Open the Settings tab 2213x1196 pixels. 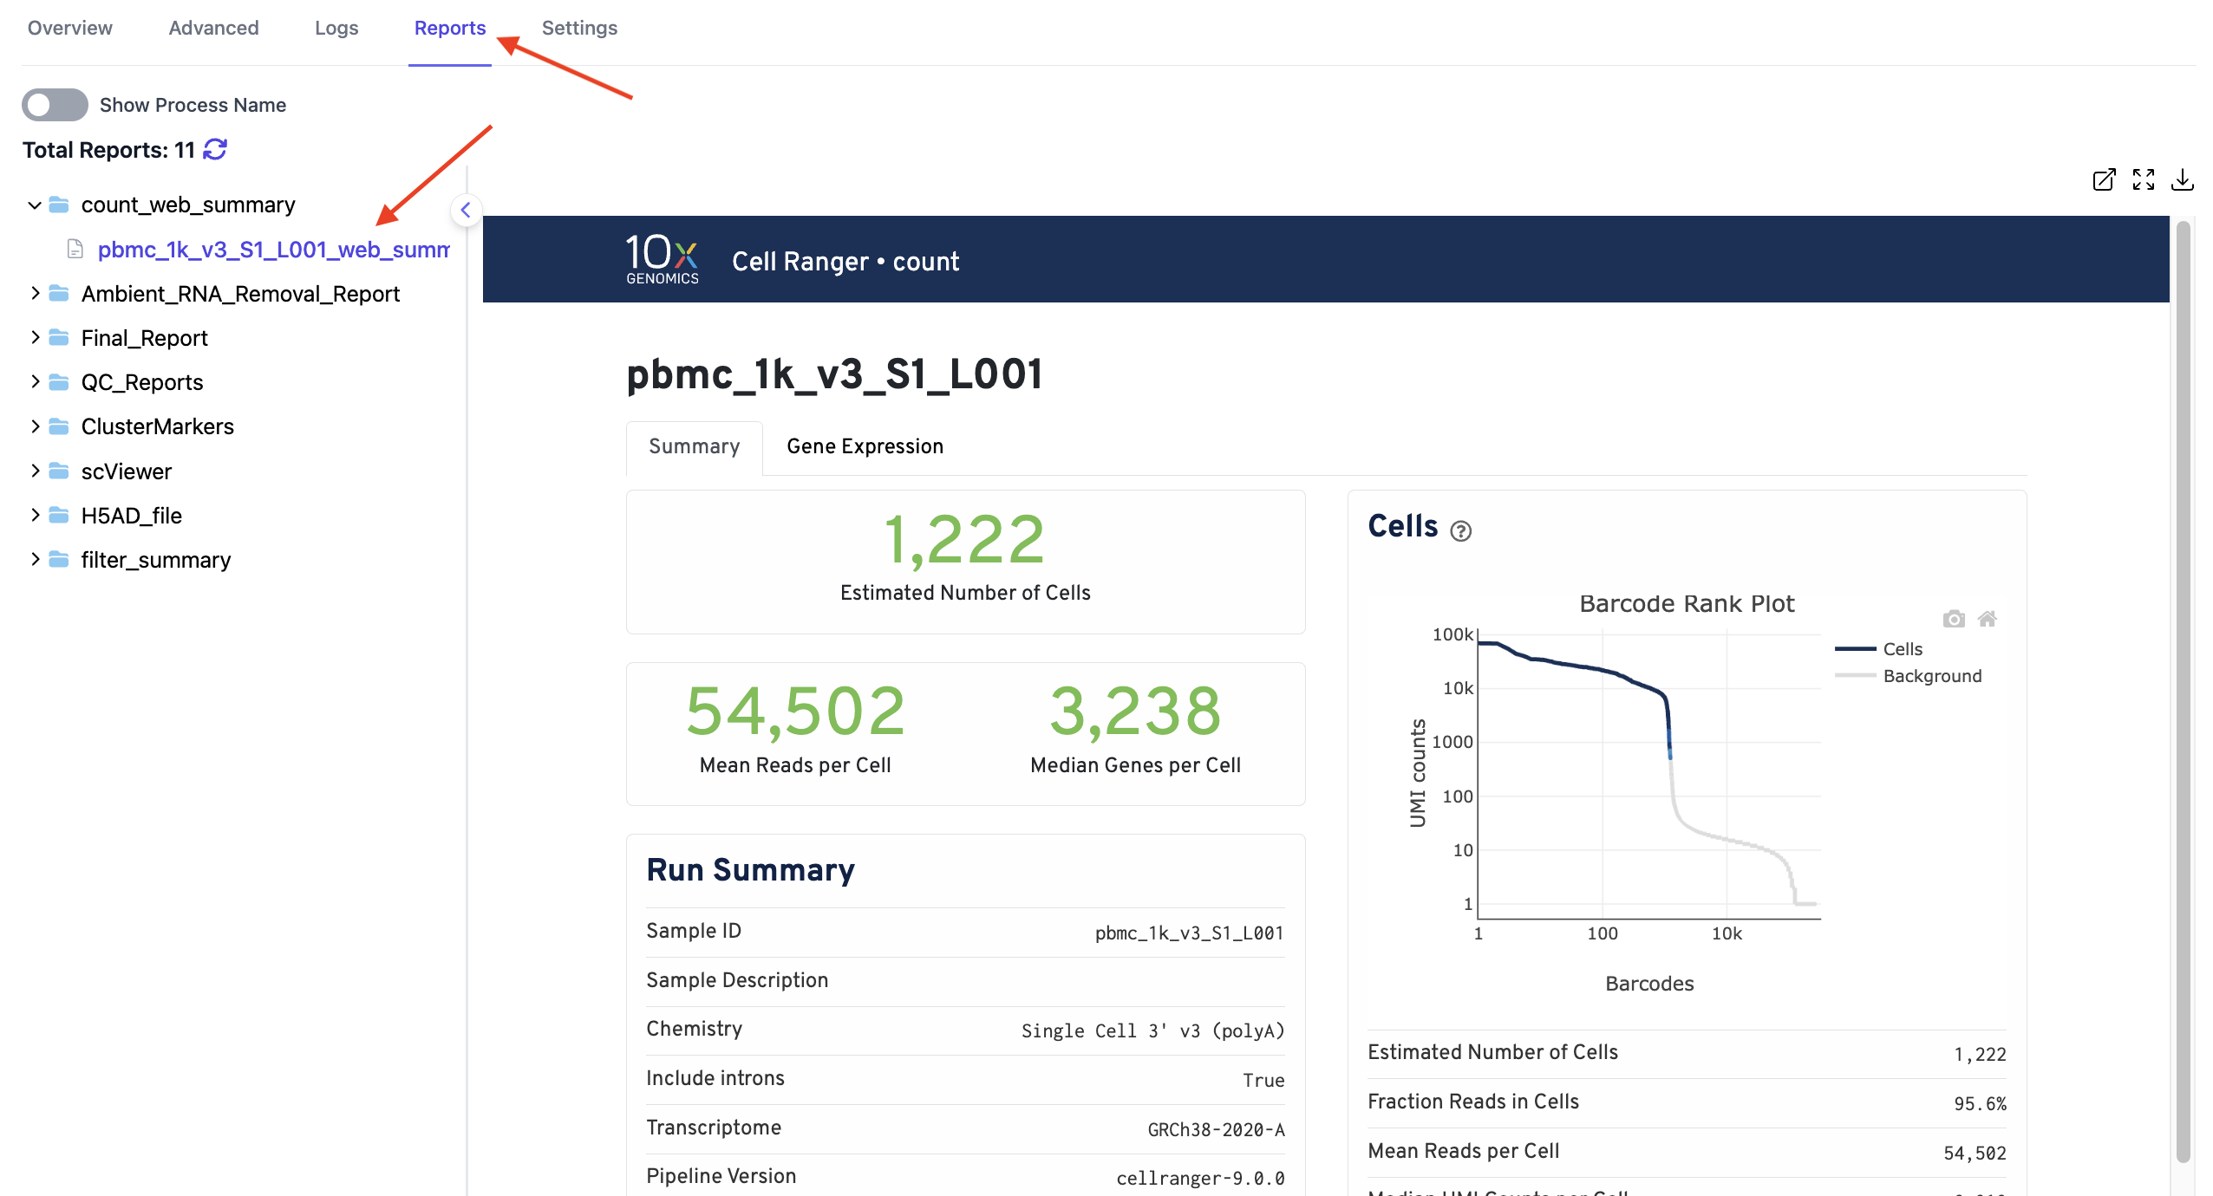579,28
